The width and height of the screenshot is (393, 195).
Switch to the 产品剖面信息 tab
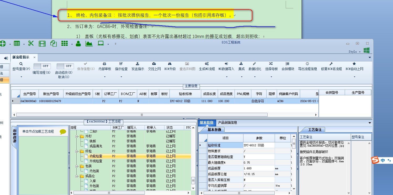pos(228,122)
